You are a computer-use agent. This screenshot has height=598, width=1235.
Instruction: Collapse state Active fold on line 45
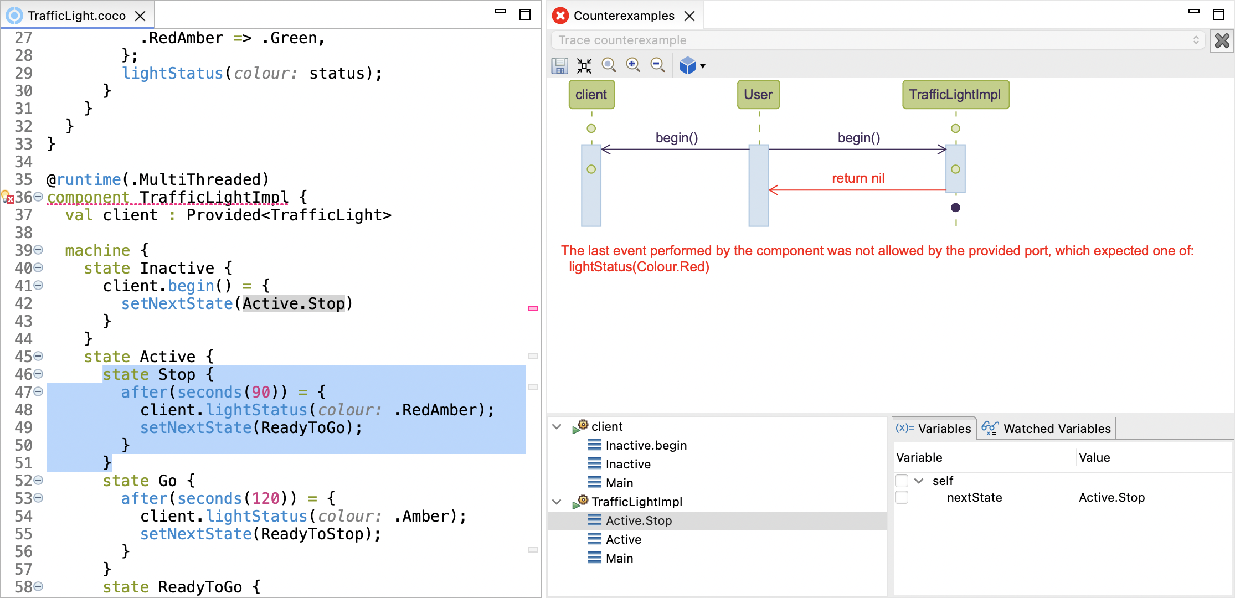point(38,356)
